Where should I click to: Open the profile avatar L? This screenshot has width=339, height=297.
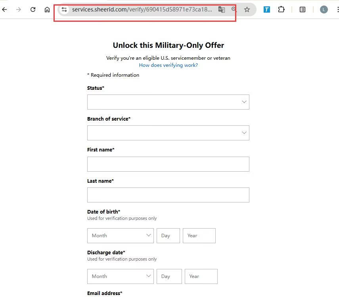pos(324,9)
